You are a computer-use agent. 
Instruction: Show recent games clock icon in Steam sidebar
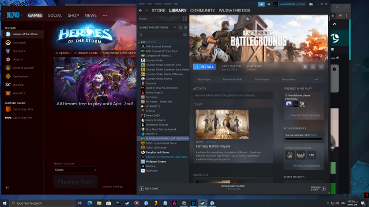click(180, 28)
